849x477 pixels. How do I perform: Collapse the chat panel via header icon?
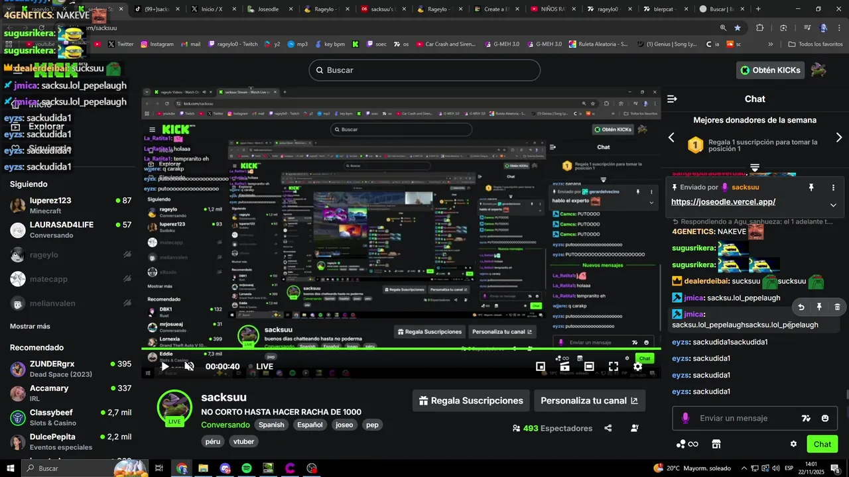pos(672,99)
